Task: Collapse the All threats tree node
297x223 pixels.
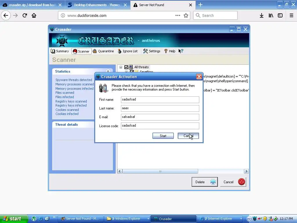Action: pyautogui.click(x=121, y=67)
